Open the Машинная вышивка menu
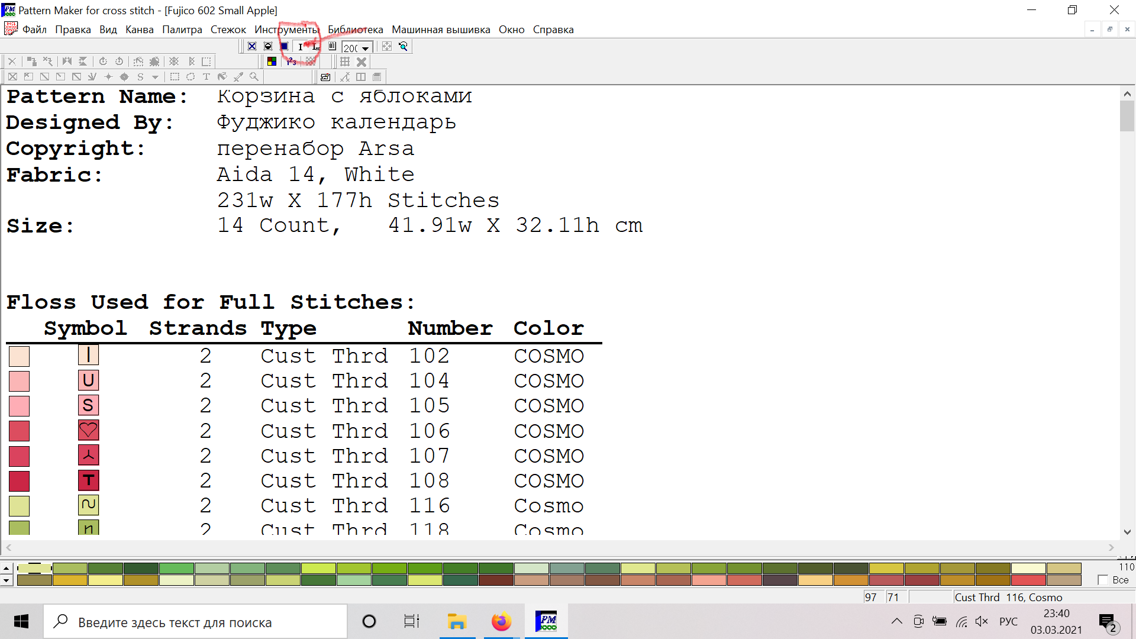 click(x=441, y=30)
